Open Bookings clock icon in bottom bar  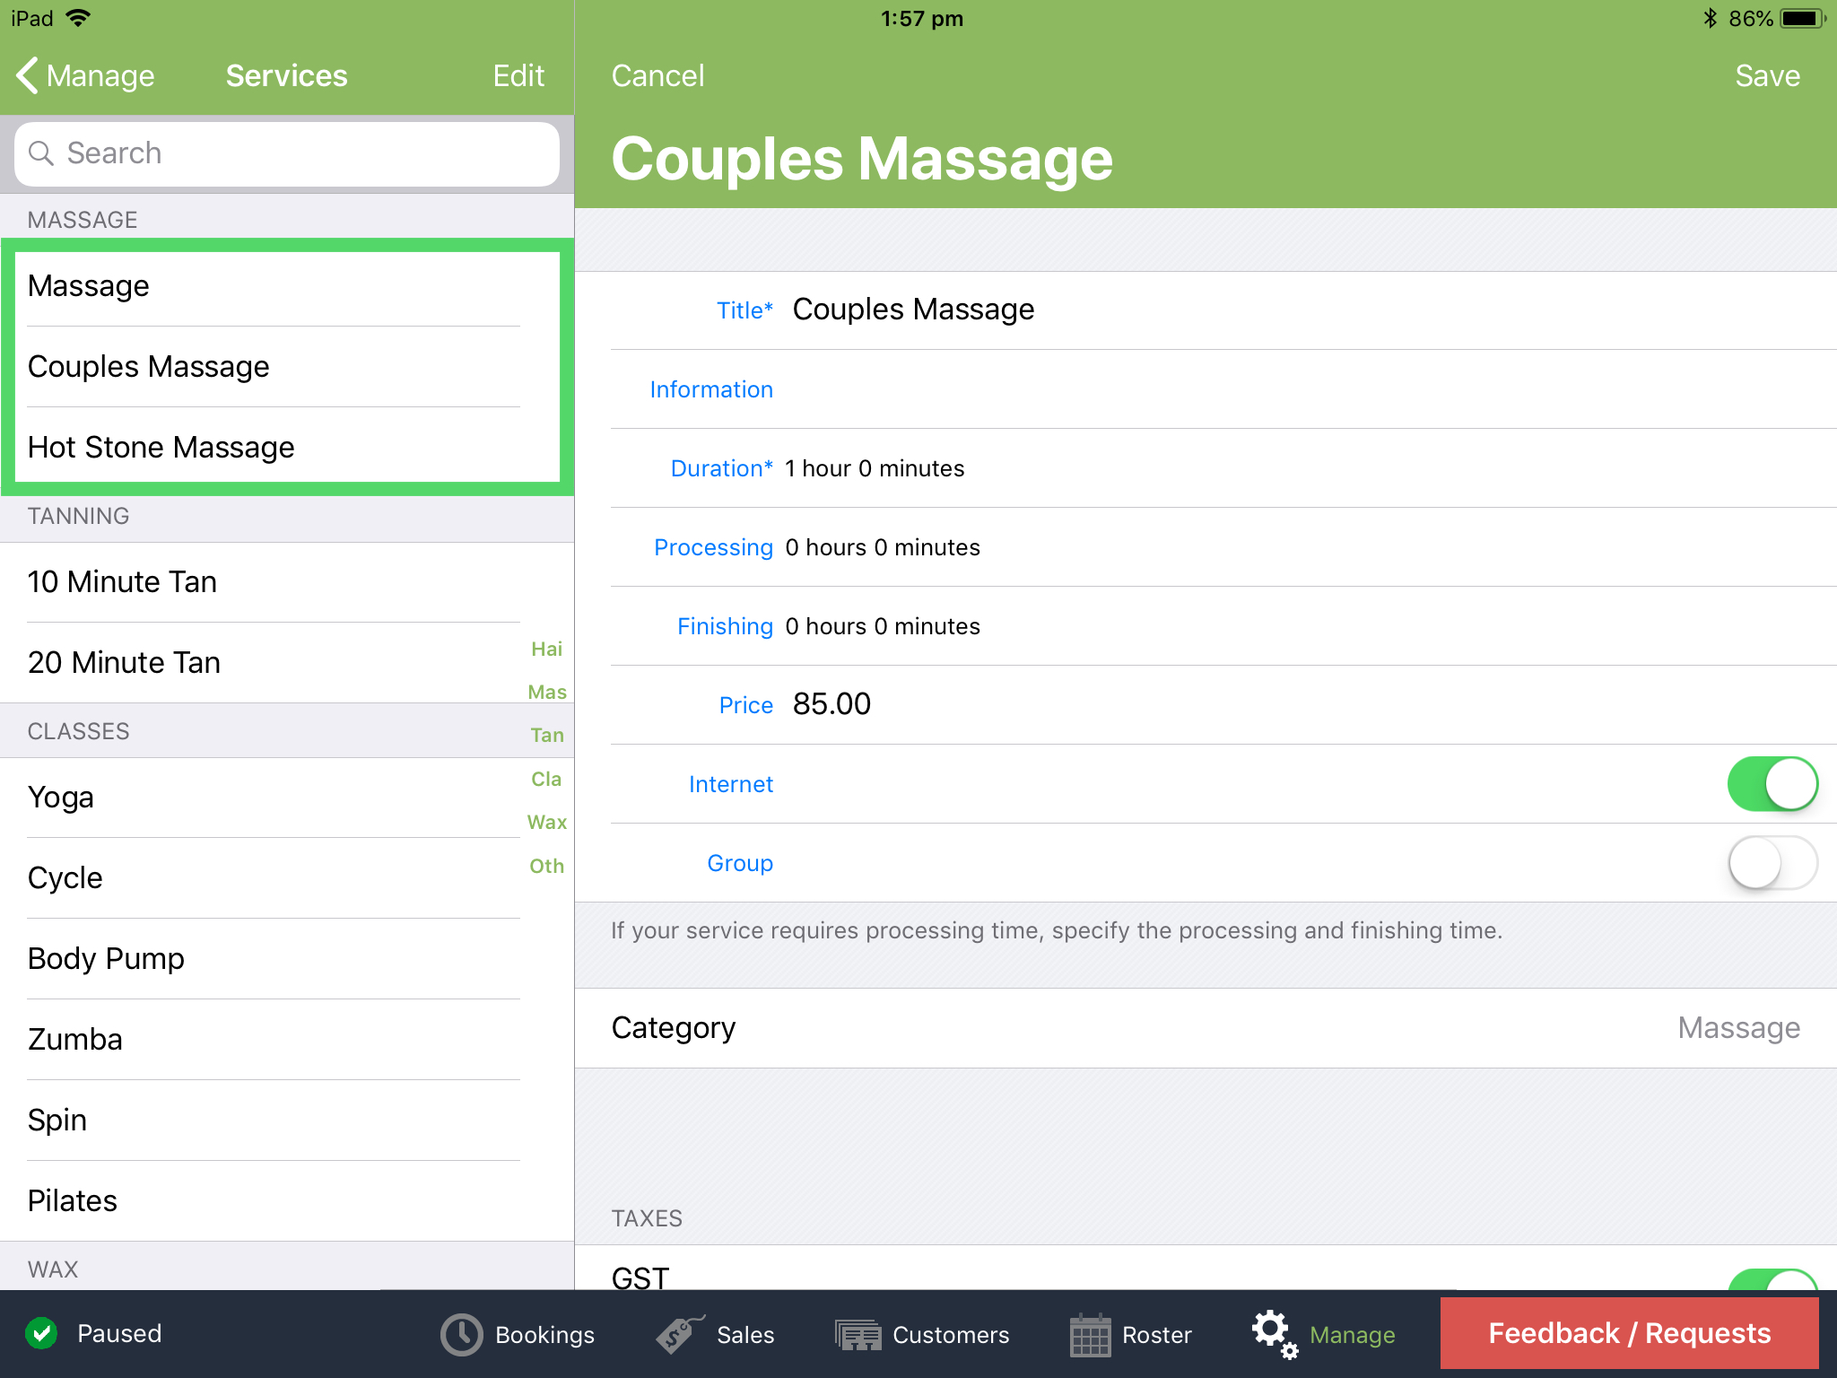click(x=462, y=1334)
